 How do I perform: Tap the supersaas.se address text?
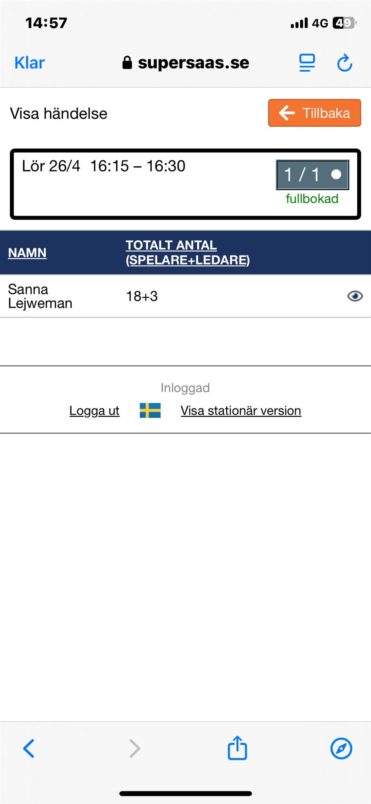[193, 63]
